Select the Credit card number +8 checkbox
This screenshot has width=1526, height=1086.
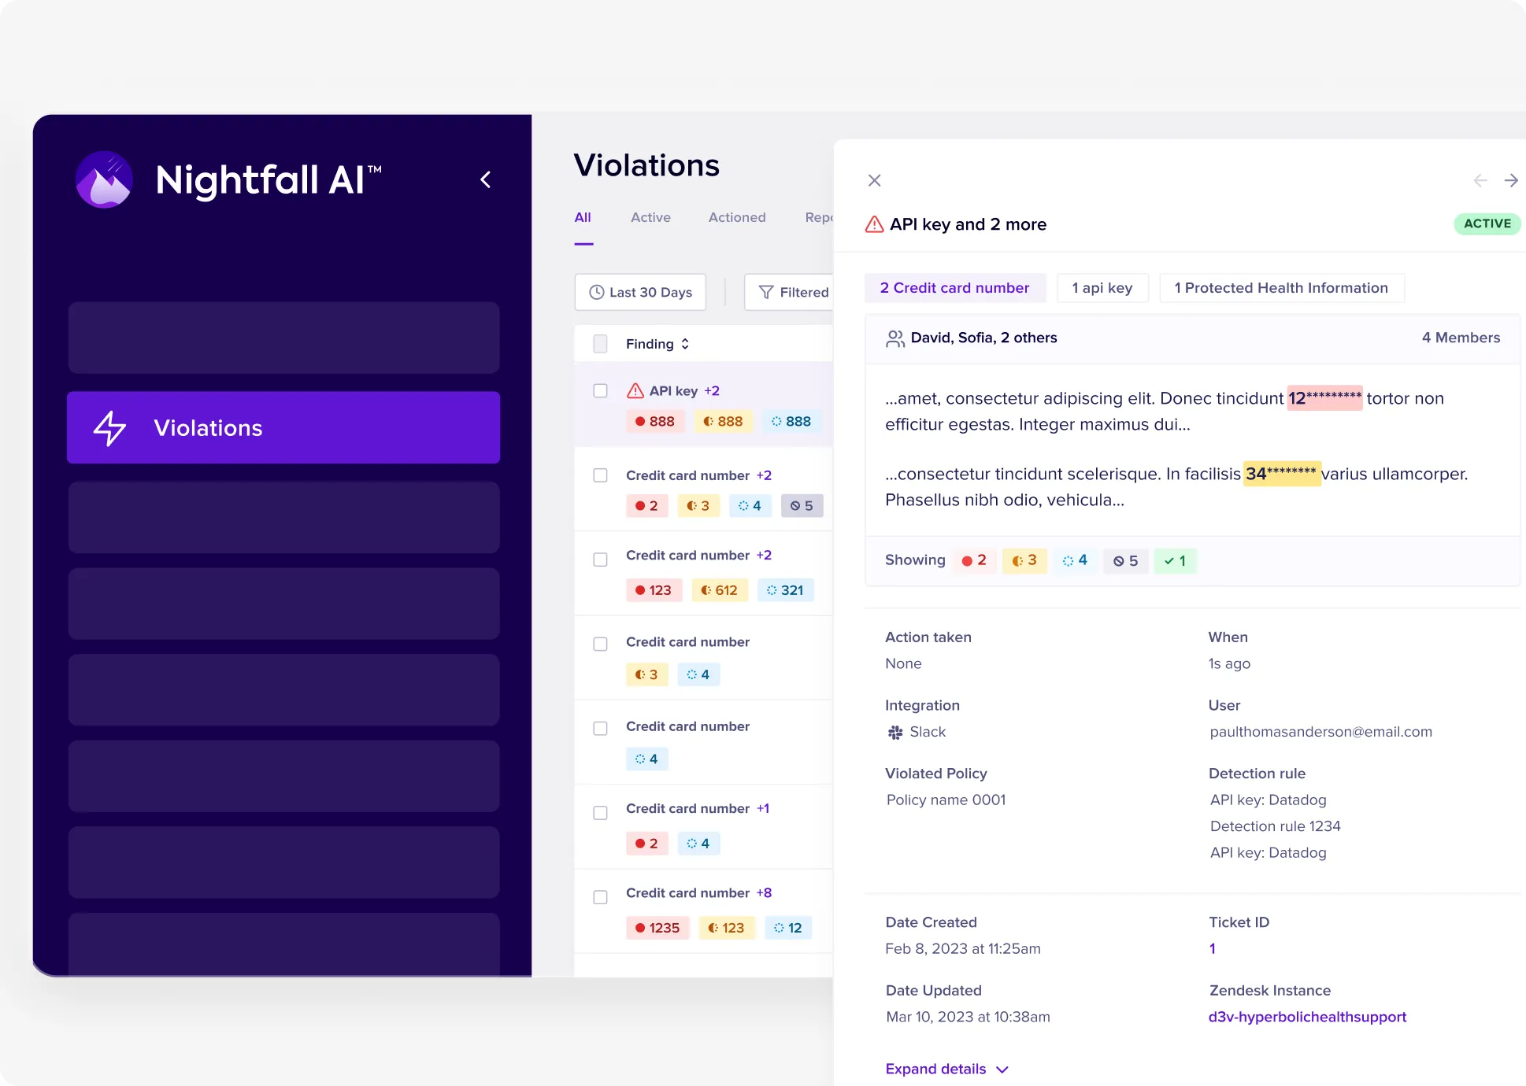click(x=600, y=897)
